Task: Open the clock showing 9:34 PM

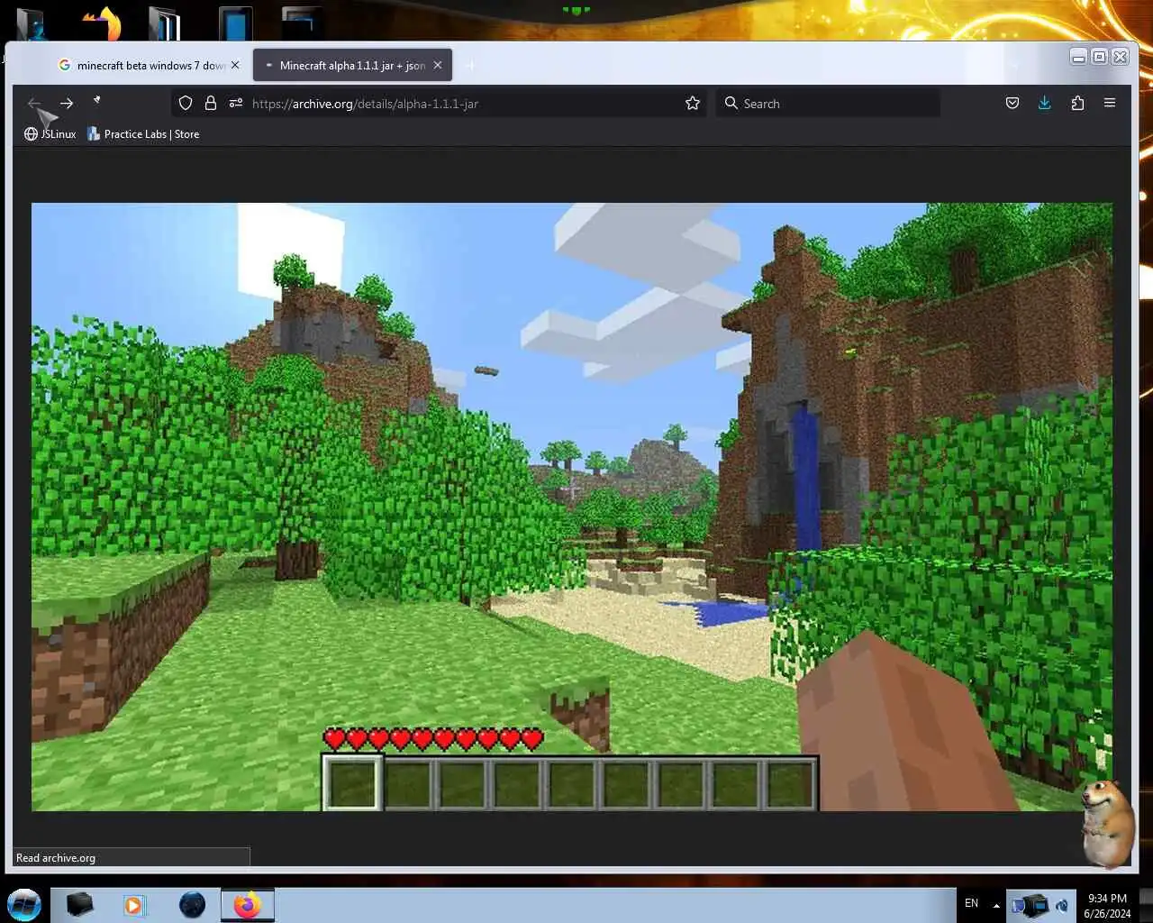Action: click(1107, 905)
